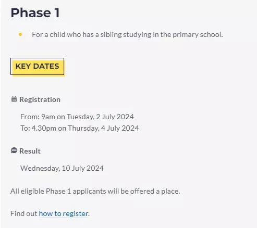
Task: Open the how to register link
Action: click(64, 213)
